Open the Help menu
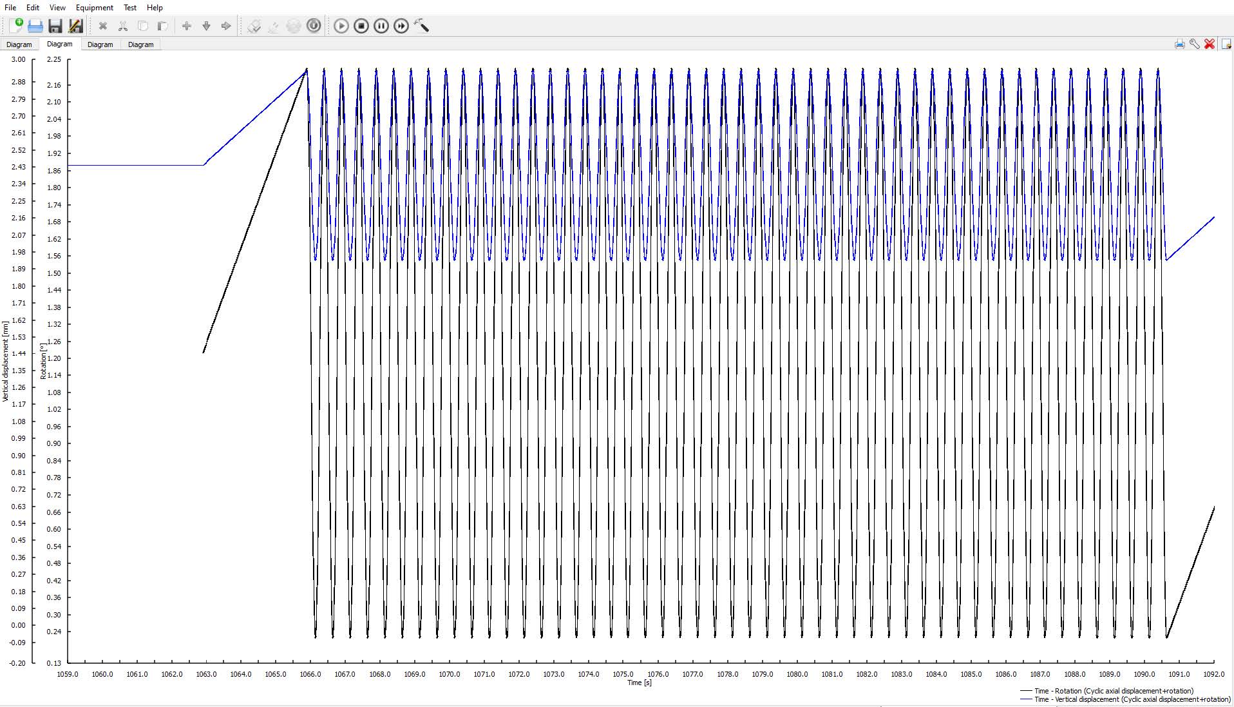 coord(155,8)
